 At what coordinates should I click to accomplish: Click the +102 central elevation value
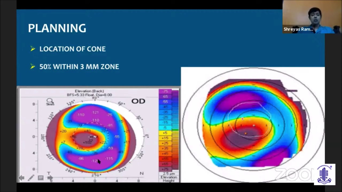[x=87, y=142]
